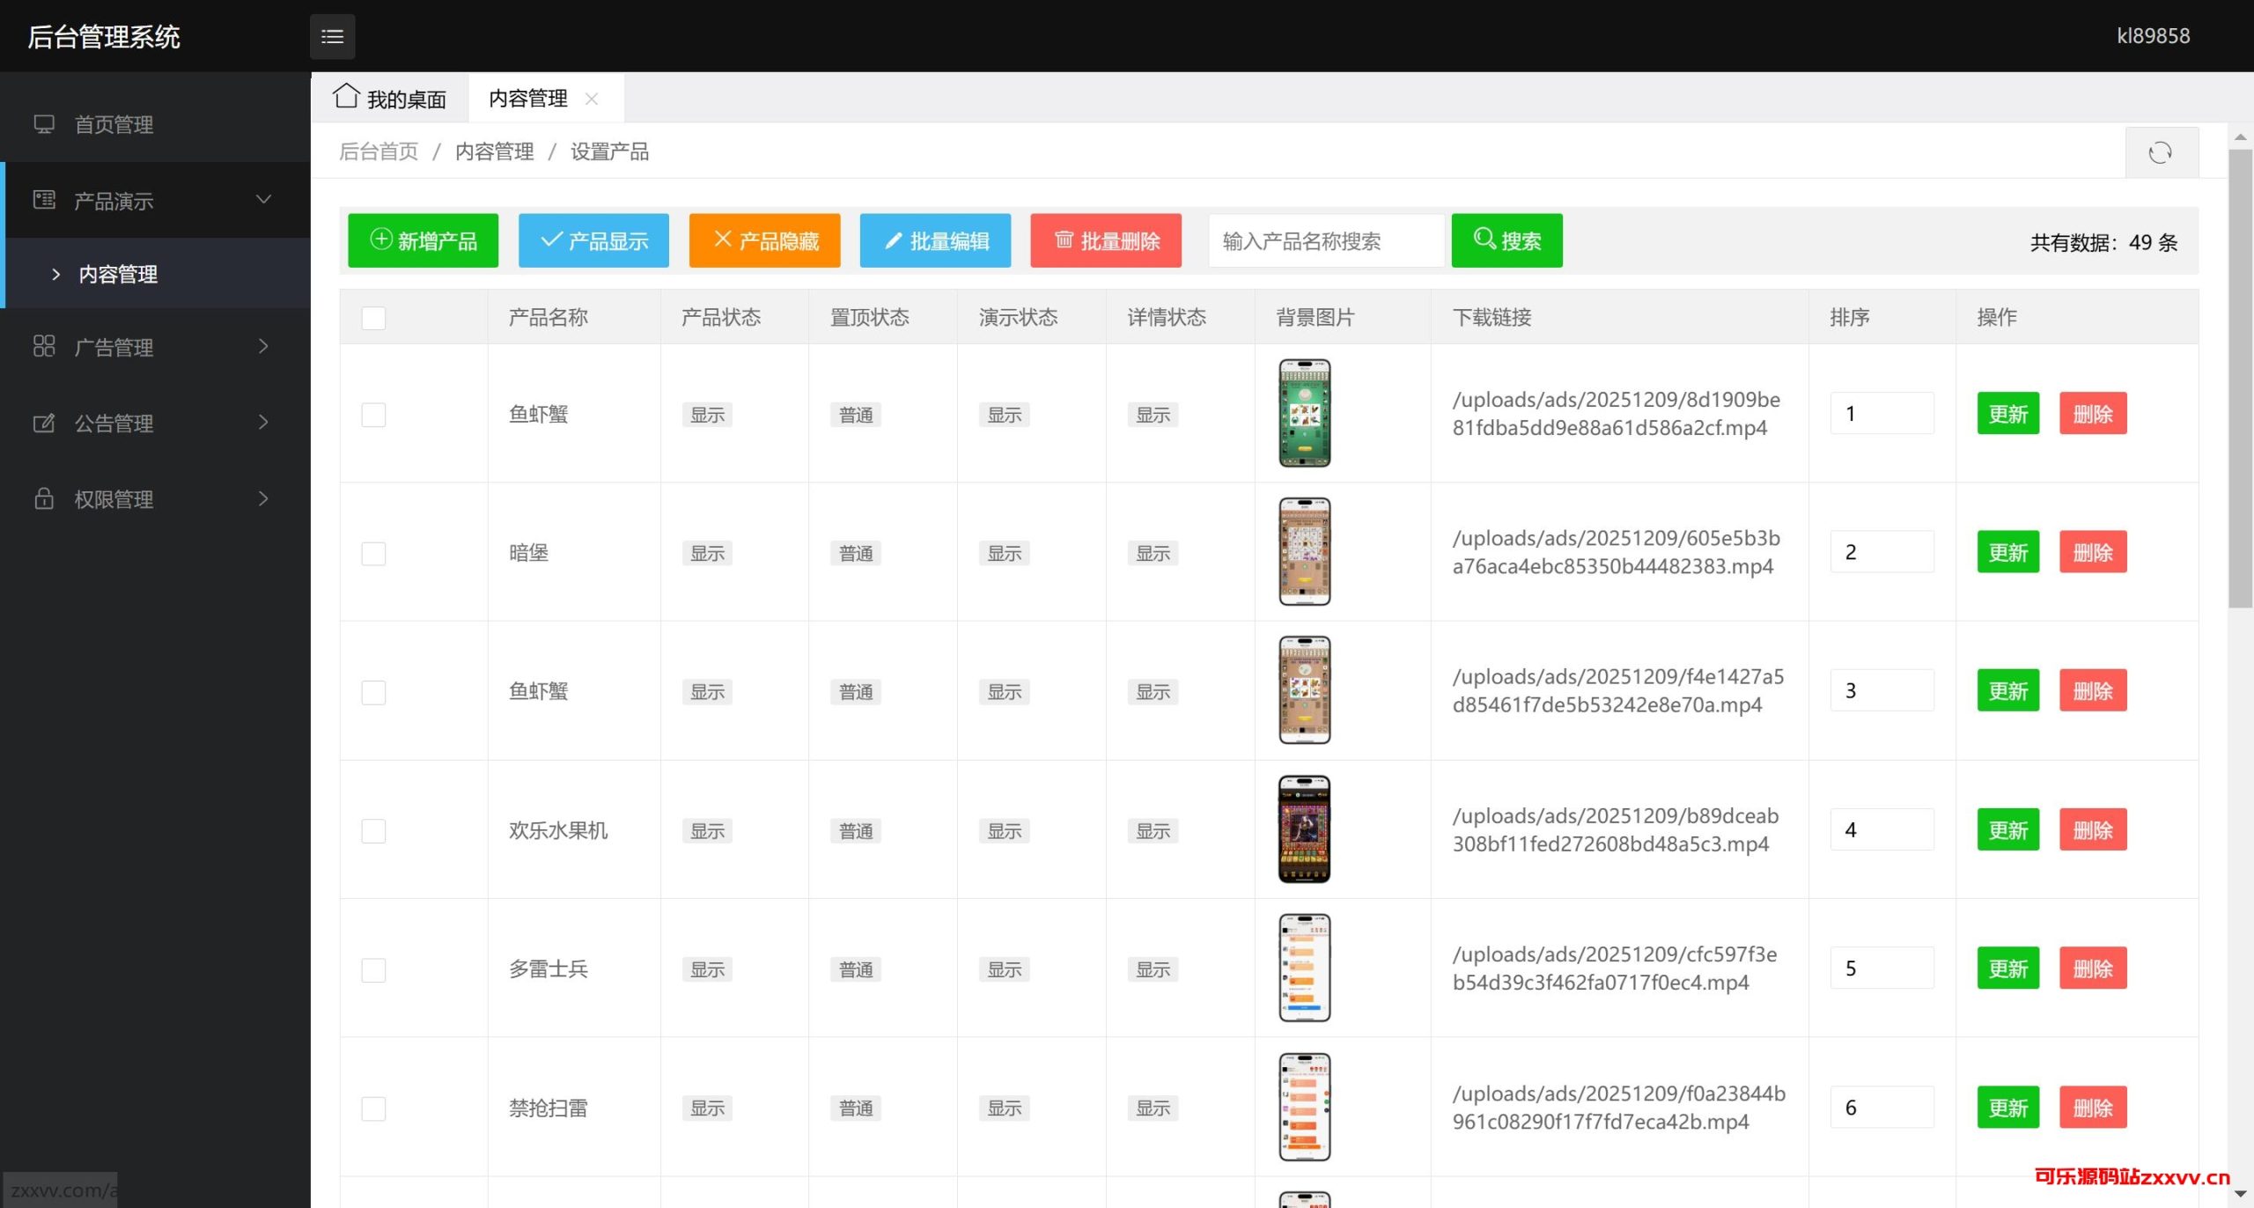Click the monitor icon beside 首页管理
Screen dimensions: 2254x1208
44,124
